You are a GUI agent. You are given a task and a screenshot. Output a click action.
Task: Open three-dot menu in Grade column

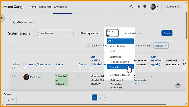pyautogui.click(x=84, y=77)
